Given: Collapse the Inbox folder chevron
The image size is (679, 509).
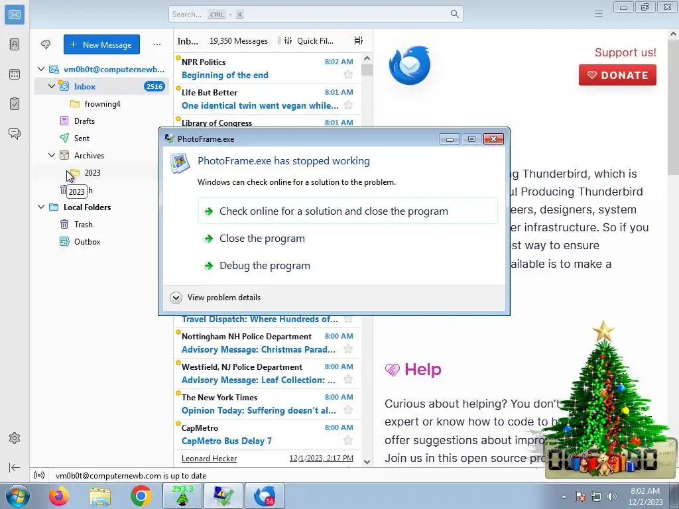Looking at the screenshot, I should (52, 86).
